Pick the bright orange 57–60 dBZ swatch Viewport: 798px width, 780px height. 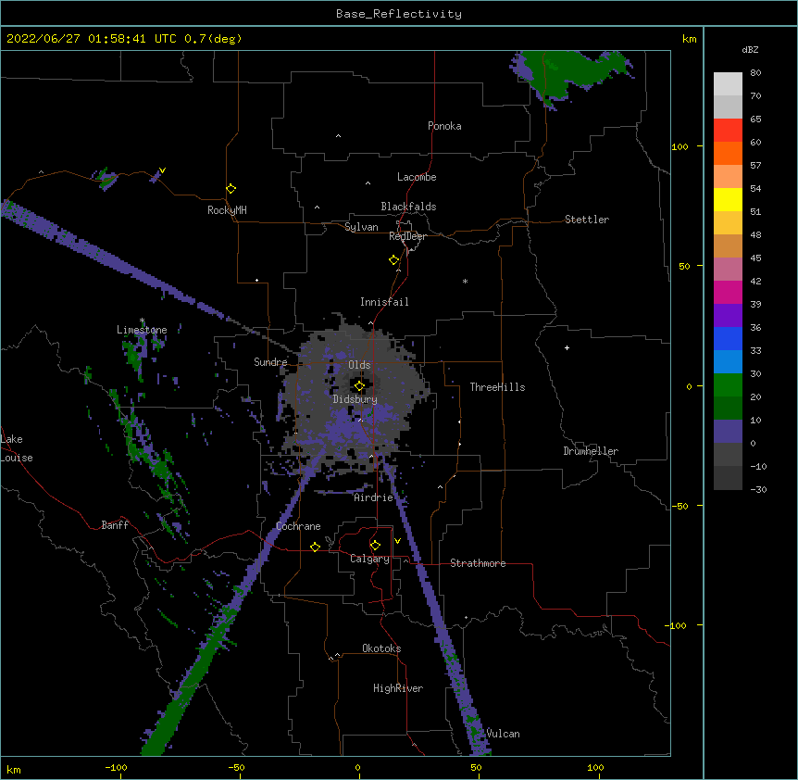(x=728, y=154)
